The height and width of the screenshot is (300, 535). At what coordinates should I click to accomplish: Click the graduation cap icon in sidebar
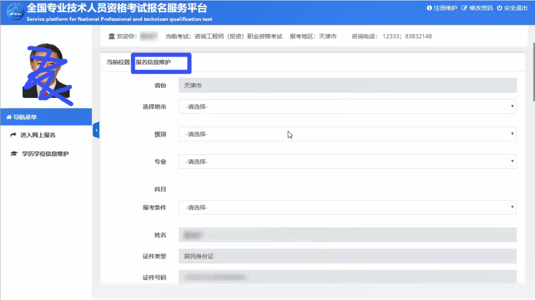point(13,154)
